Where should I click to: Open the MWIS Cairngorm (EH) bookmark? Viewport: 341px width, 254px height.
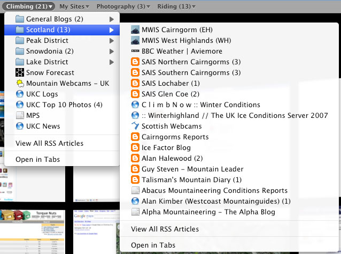point(229,29)
